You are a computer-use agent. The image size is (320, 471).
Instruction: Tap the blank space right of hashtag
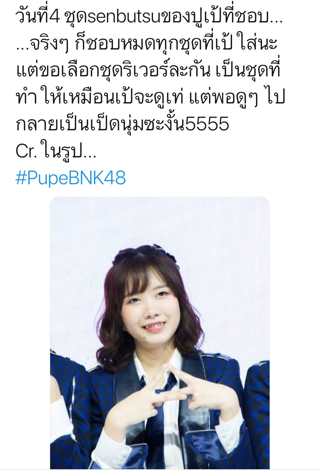click(x=222, y=178)
